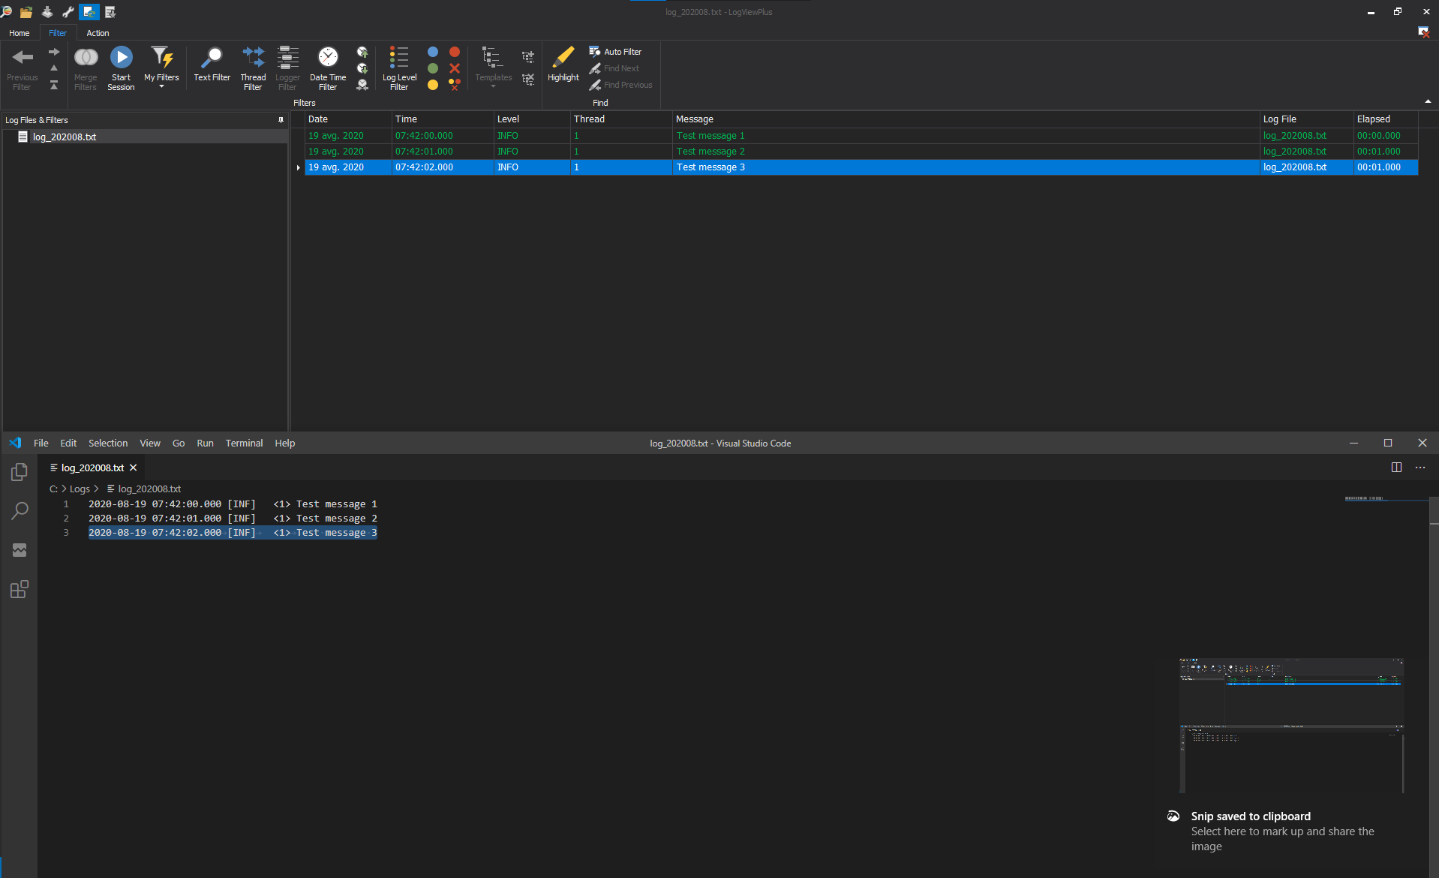This screenshot has height=878, width=1439.
Task: Click the clock with bookmark ribbon icon
Action: coord(362,85)
